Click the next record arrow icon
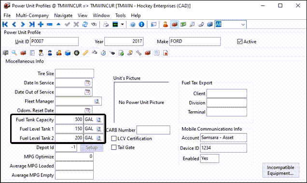The image size is (307, 183). pyautogui.click(x=23, y=25)
